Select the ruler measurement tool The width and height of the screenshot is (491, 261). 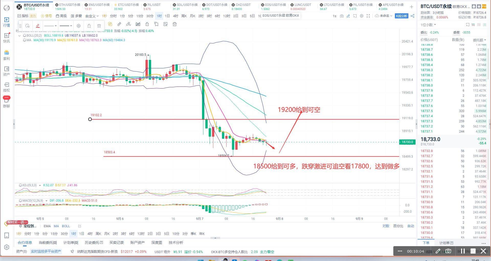tap(119, 24)
